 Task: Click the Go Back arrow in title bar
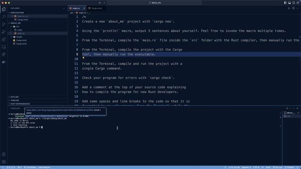100,3
